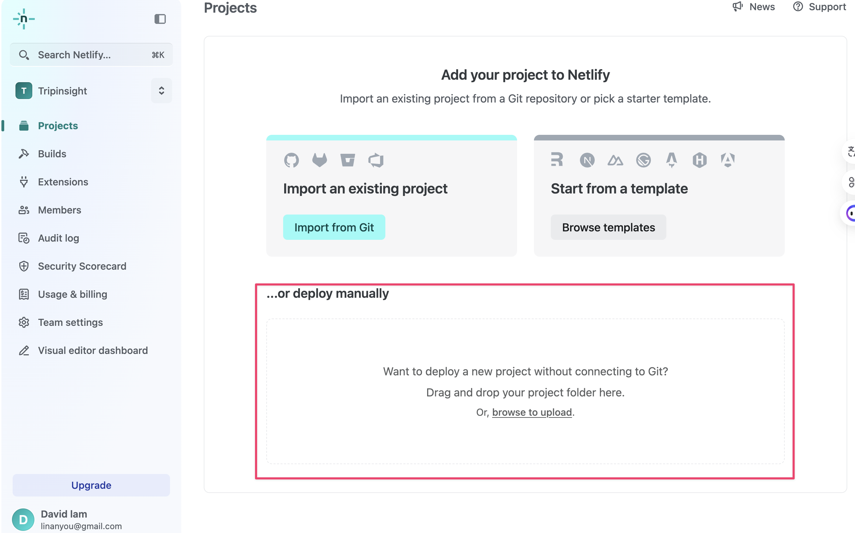855x533 pixels.
Task: Click the Upgrade button
Action: [x=91, y=485]
